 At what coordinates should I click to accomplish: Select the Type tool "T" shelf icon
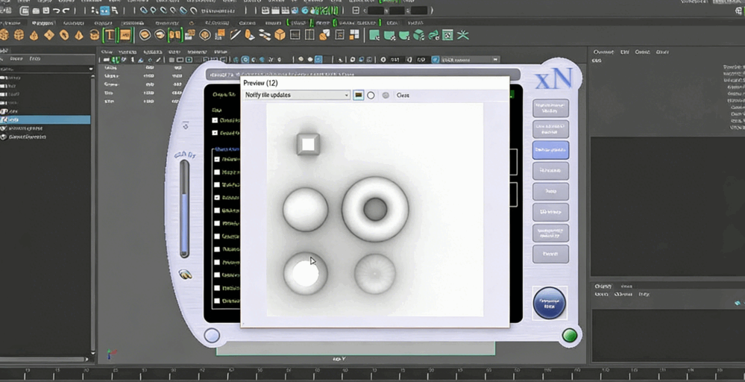[110, 35]
